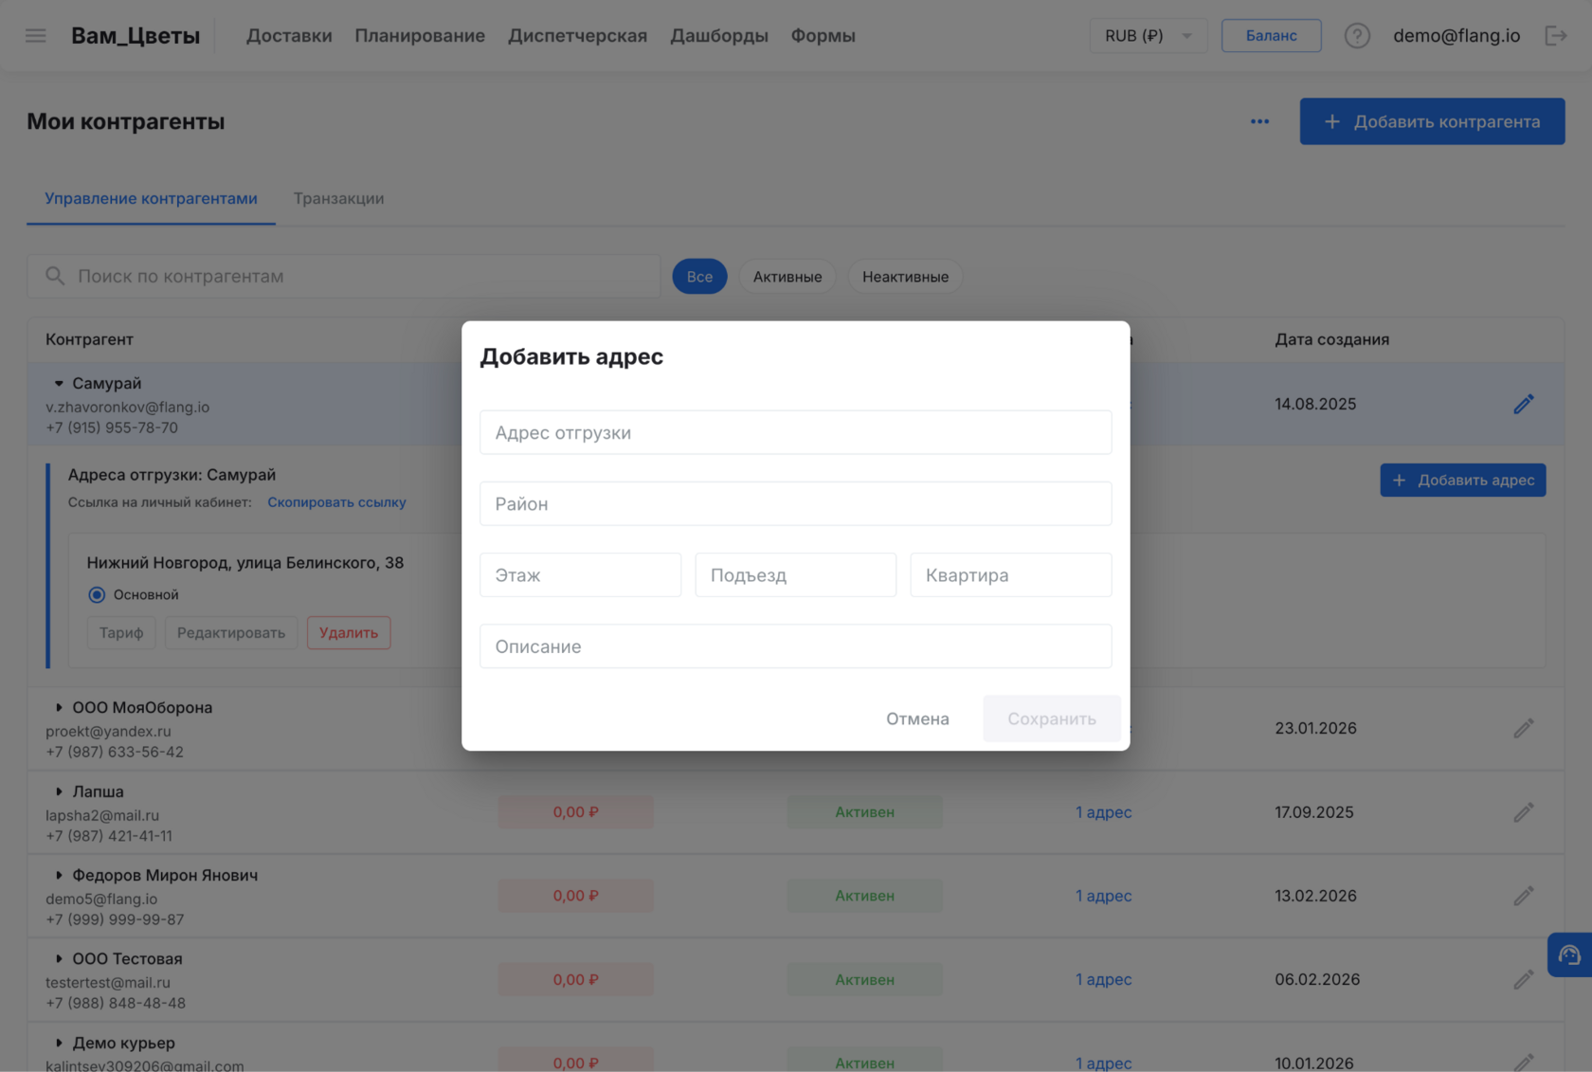Select the Основной radio button
Image resolution: width=1592 pixels, height=1072 pixels.
[x=97, y=594]
